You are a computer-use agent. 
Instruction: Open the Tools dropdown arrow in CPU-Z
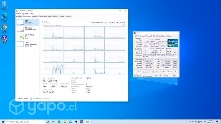[x=160, y=76]
